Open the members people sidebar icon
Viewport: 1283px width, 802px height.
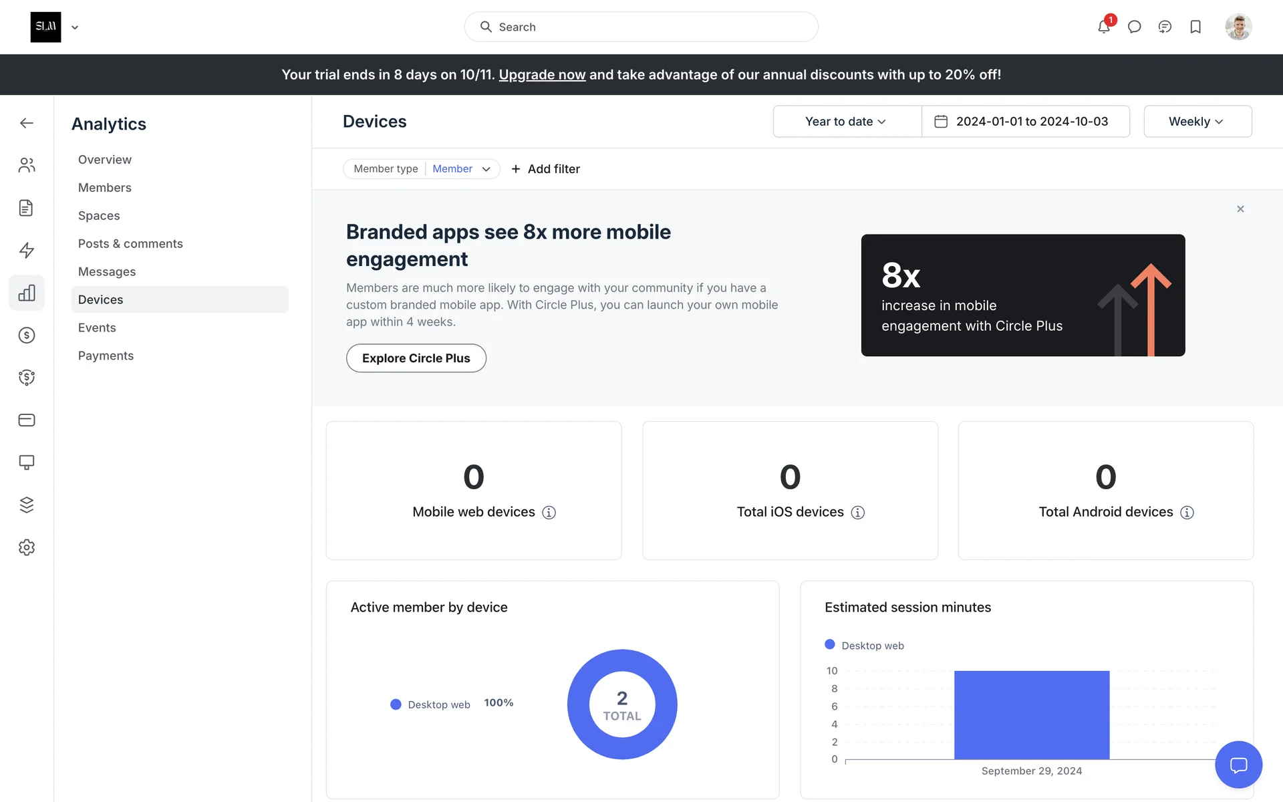pos(27,165)
